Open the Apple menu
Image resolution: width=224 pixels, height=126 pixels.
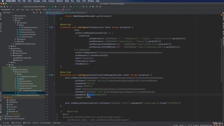pos(2,1)
